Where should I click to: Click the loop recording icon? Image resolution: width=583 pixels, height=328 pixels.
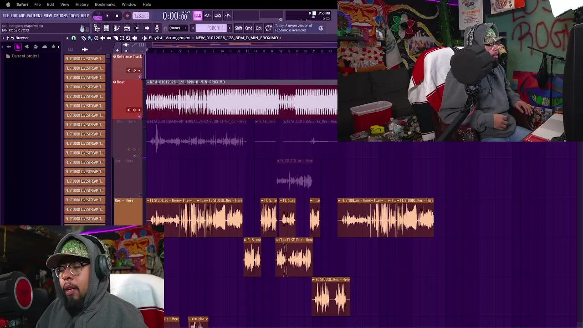218,15
